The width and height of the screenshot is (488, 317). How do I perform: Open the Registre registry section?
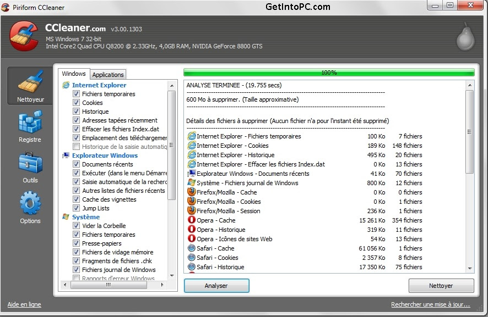30,126
